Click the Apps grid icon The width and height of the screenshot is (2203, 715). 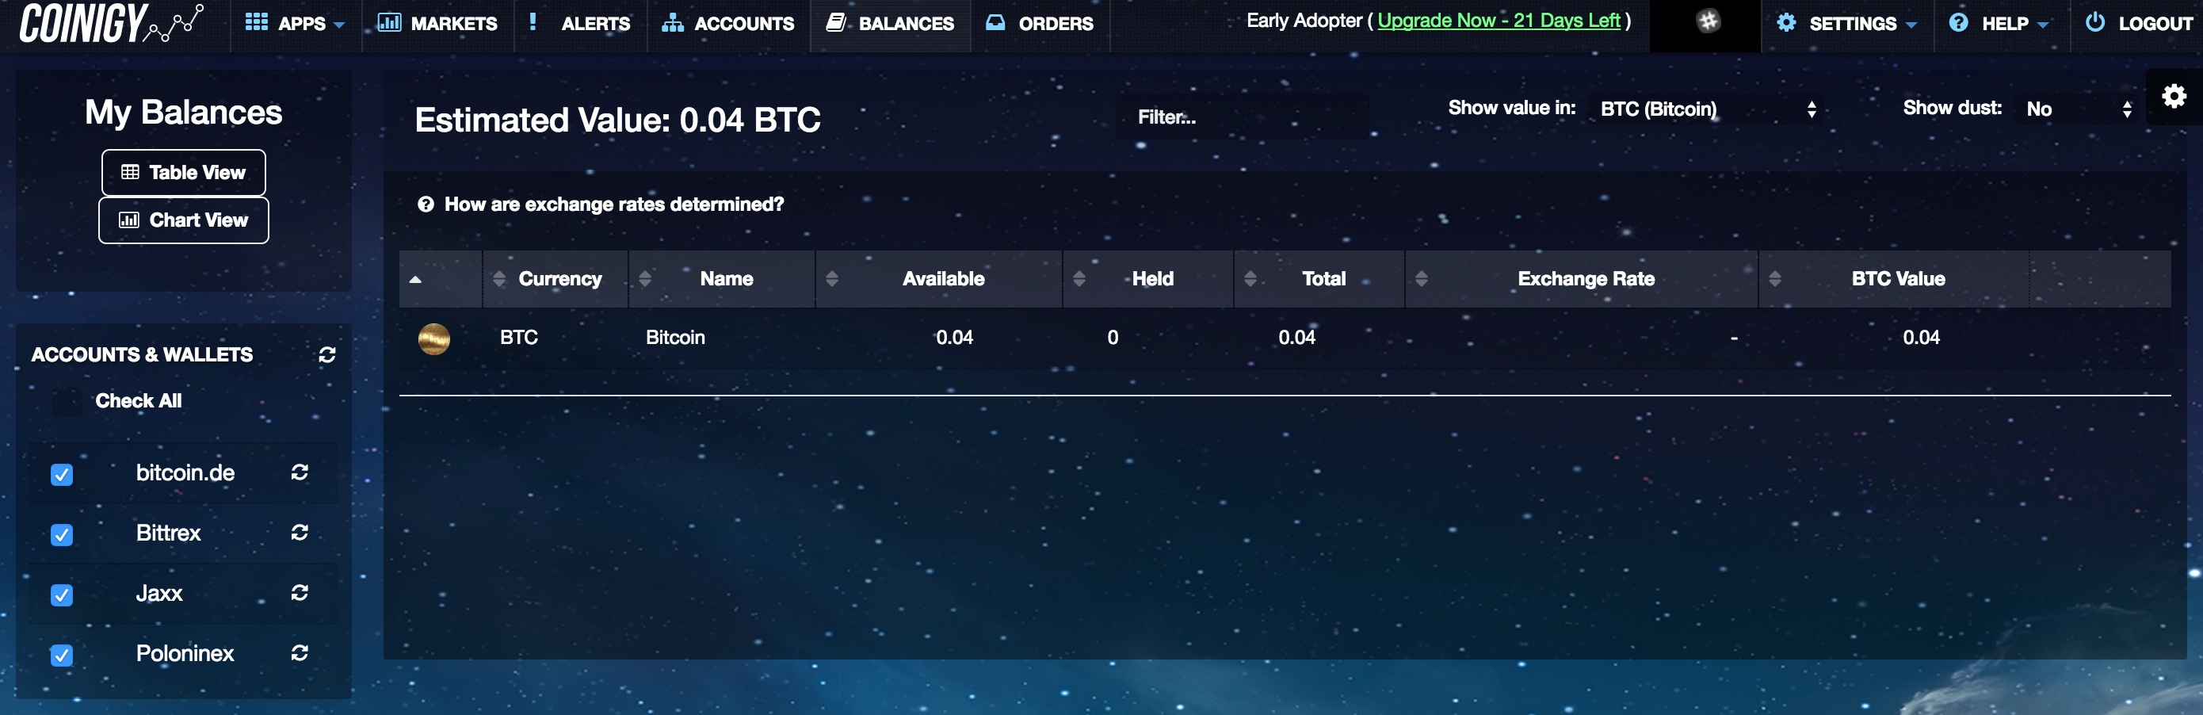[x=257, y=22]
